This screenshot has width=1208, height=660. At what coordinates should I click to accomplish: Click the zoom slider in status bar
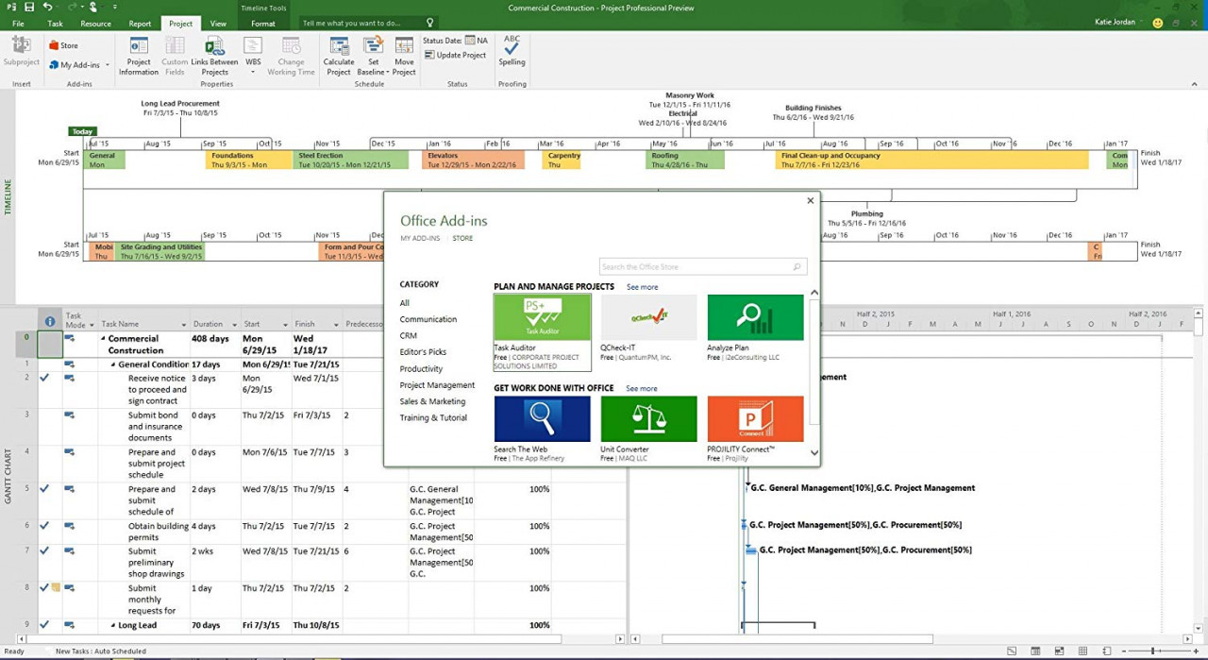click(x=1153, y=651)
